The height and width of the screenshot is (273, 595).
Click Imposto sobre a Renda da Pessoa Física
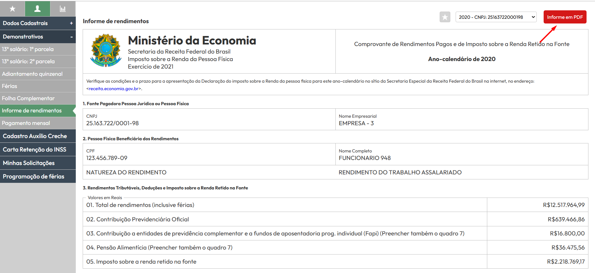[x=180, y=59]
